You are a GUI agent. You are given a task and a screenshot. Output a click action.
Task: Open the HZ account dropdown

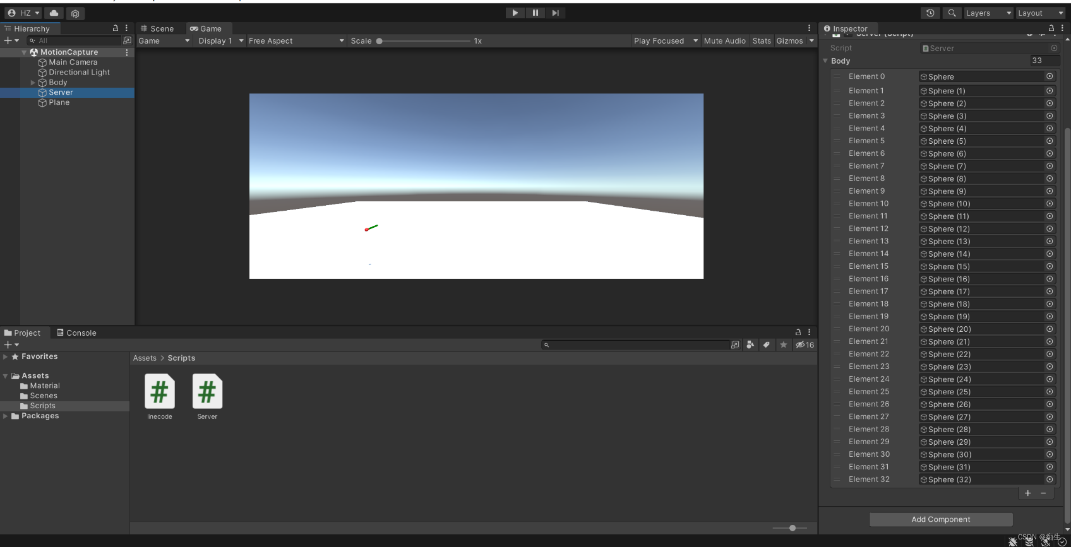23,13
